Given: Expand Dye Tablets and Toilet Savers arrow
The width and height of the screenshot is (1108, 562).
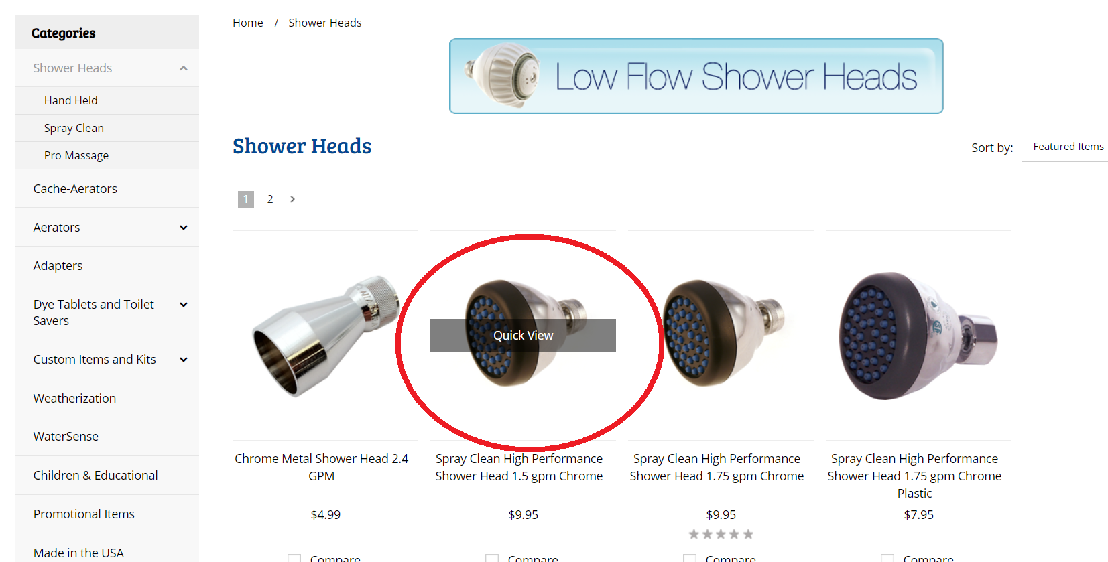Looking at the screenshot, I should (184, 305).
